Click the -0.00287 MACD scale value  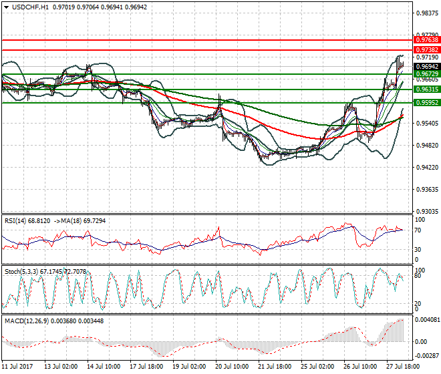[428, 356]
